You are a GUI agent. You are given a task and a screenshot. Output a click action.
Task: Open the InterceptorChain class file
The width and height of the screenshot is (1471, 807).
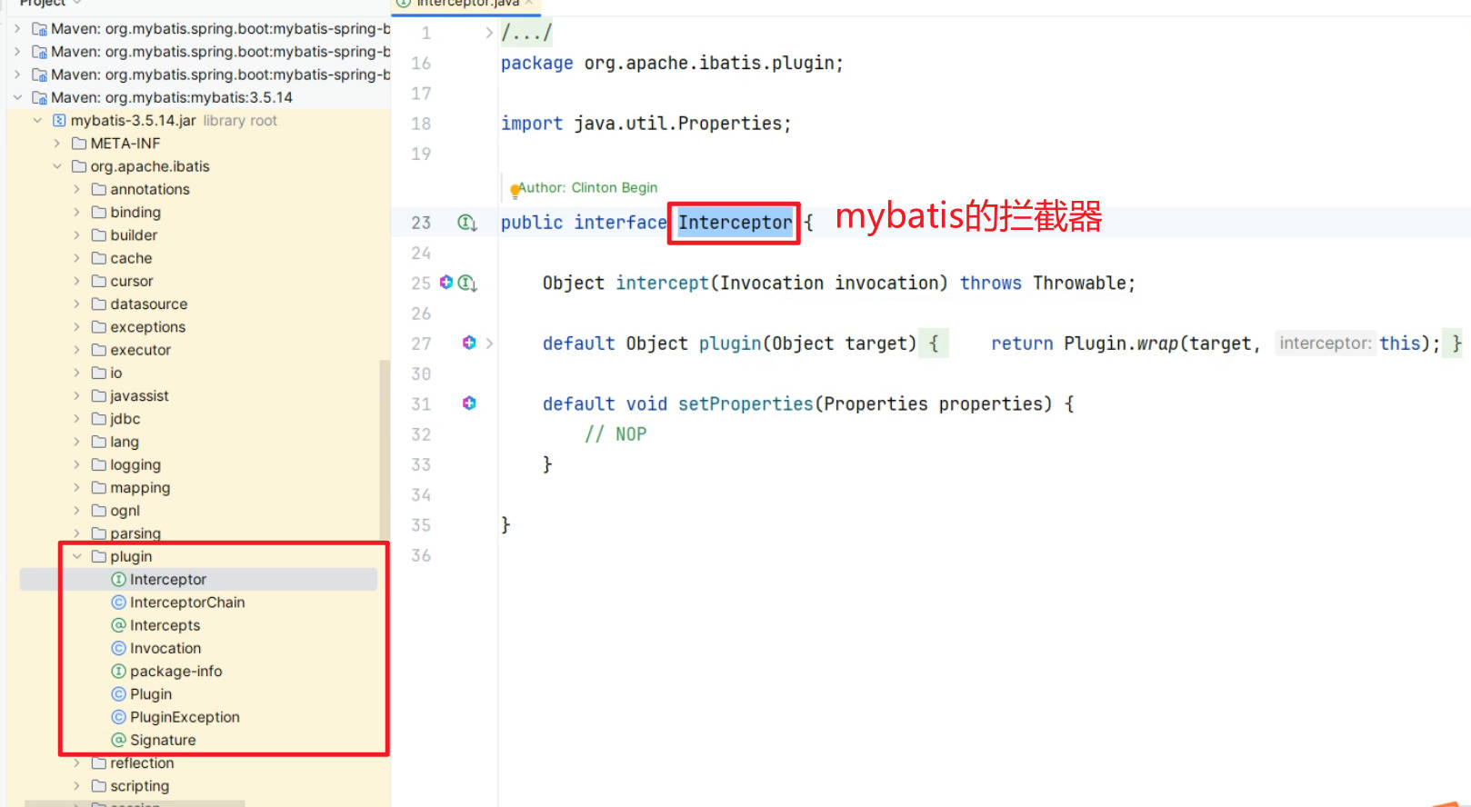pos(186,603)
